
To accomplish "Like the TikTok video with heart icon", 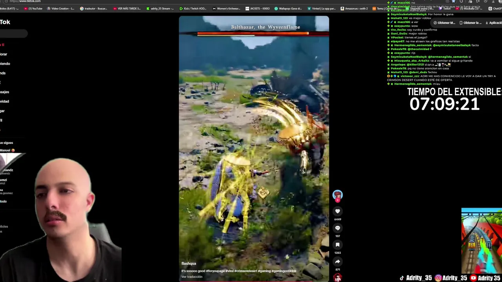I will click(x=337, y=211).
